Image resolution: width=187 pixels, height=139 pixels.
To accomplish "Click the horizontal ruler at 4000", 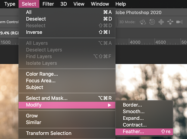I will [135, 42].
